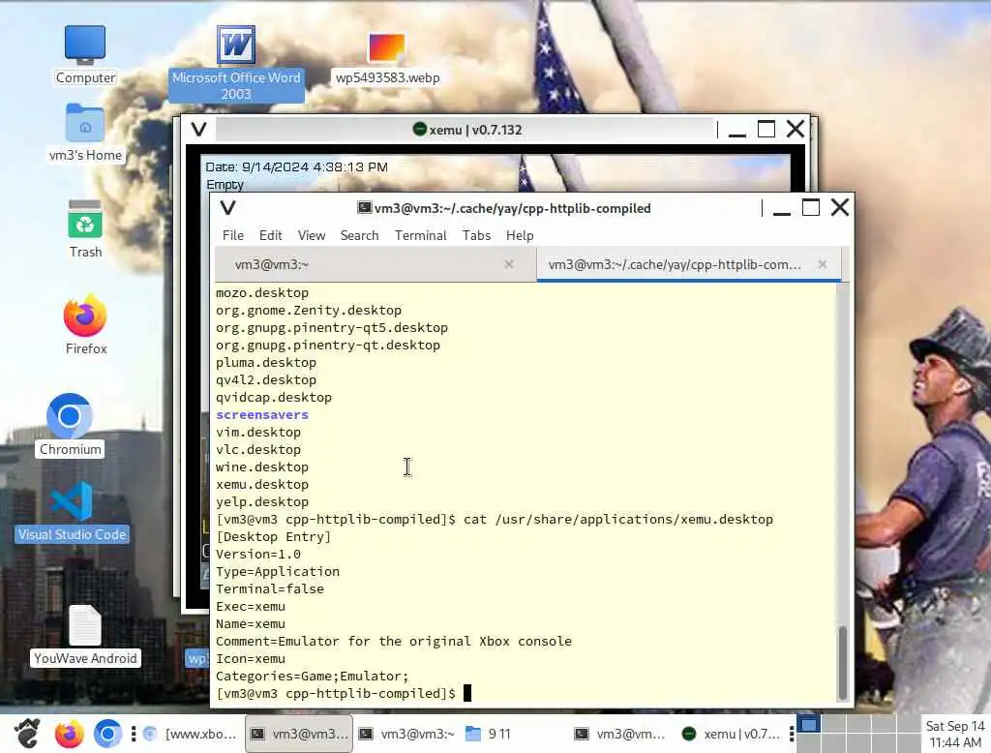
Task: Open the Edit menu in terminal
Action: [271, 235]
